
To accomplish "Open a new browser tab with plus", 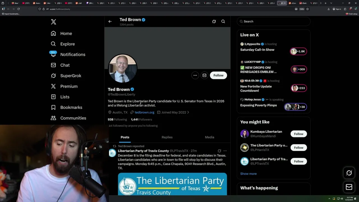I will pyautogui.click(x=325, y=3).
